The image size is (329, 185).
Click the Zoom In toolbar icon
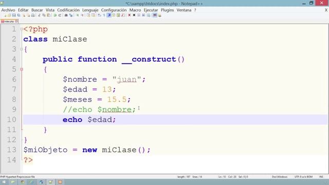tap(77, 15)
